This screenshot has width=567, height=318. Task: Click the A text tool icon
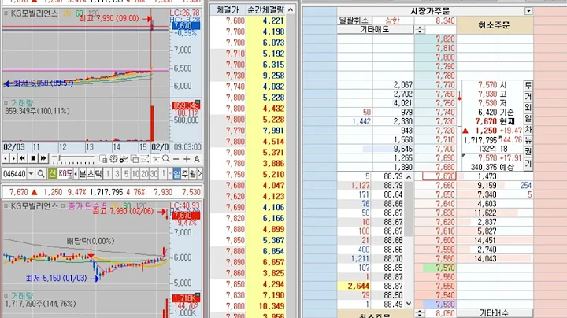(x=197, y=159)
